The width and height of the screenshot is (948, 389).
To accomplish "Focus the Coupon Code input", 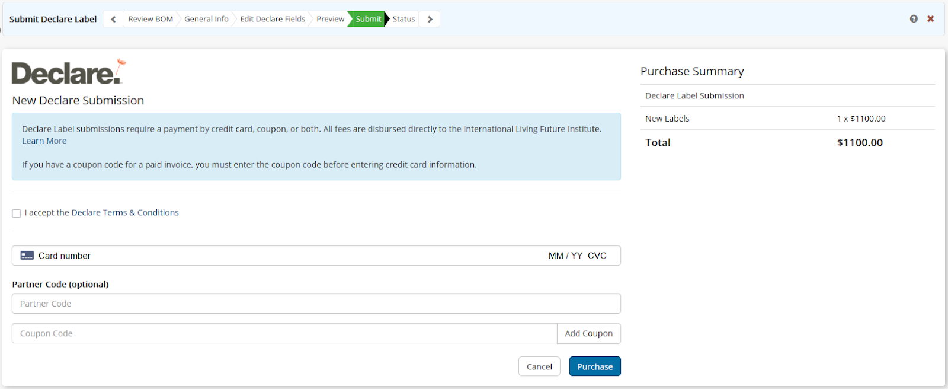I will (284, 333).
